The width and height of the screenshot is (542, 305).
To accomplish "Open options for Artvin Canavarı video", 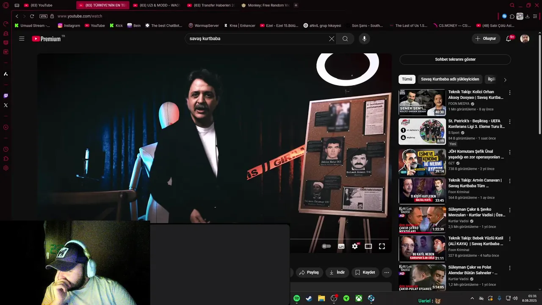I will 509,181.
